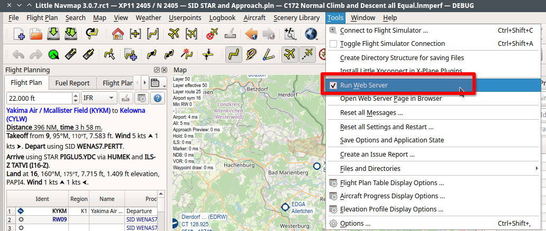Switch to the Fuel Report tab

[72, 83]
